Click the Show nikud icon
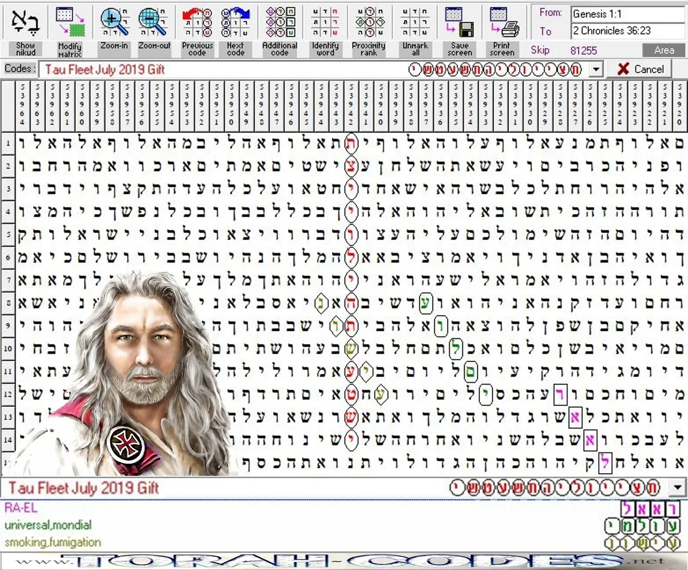The height and width of the screenshot is (570, 688). 25,21
